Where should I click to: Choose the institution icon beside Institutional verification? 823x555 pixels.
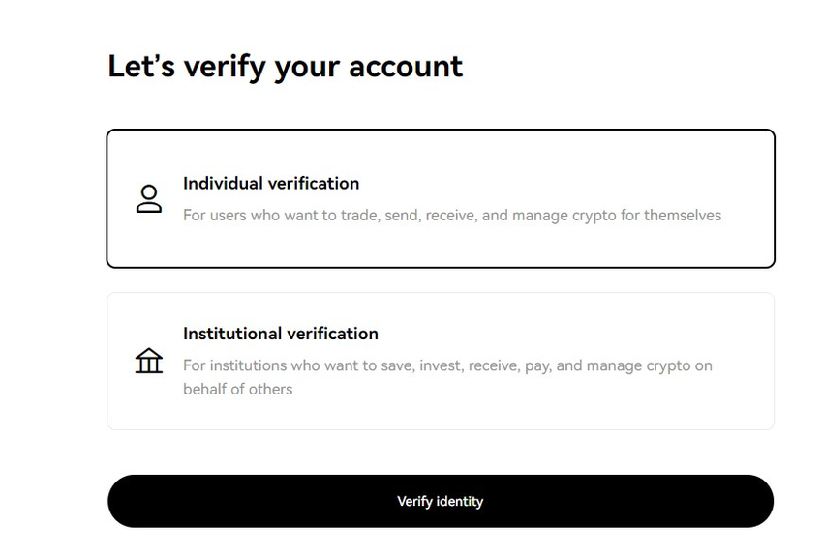(x=149, y=361)
